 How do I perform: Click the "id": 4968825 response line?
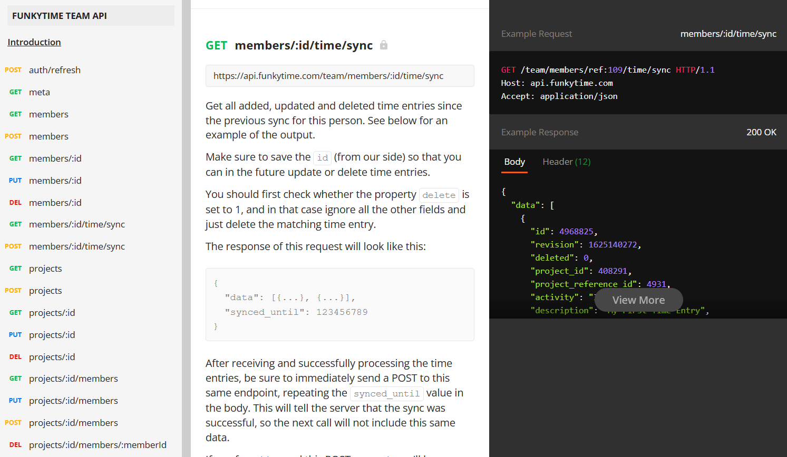pyautogui.click(x=564, y=231)
